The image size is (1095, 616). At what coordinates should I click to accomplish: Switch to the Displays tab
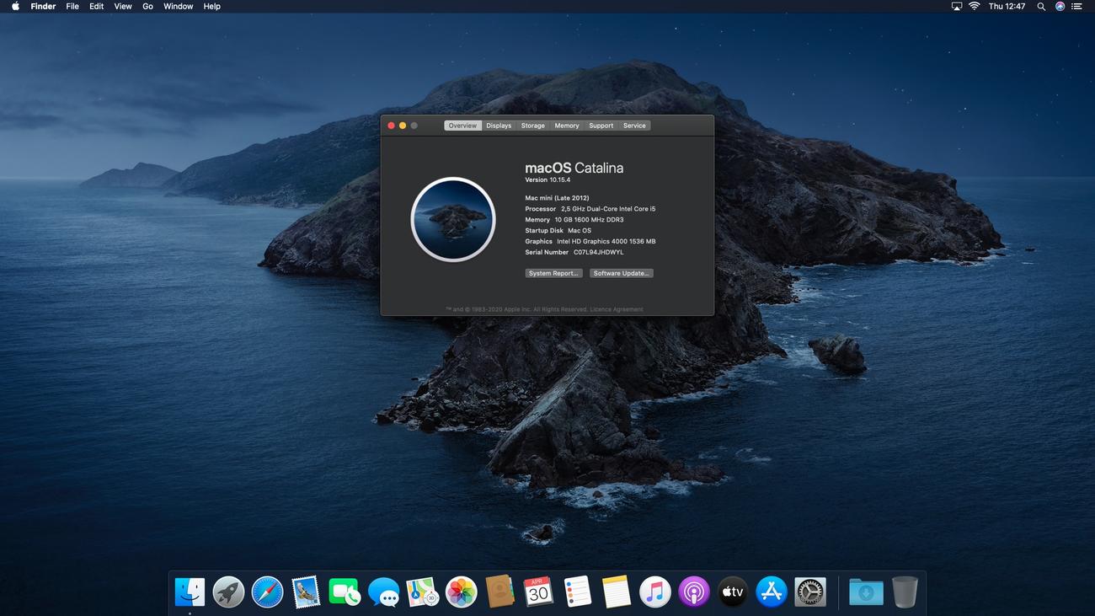point(499,126)
